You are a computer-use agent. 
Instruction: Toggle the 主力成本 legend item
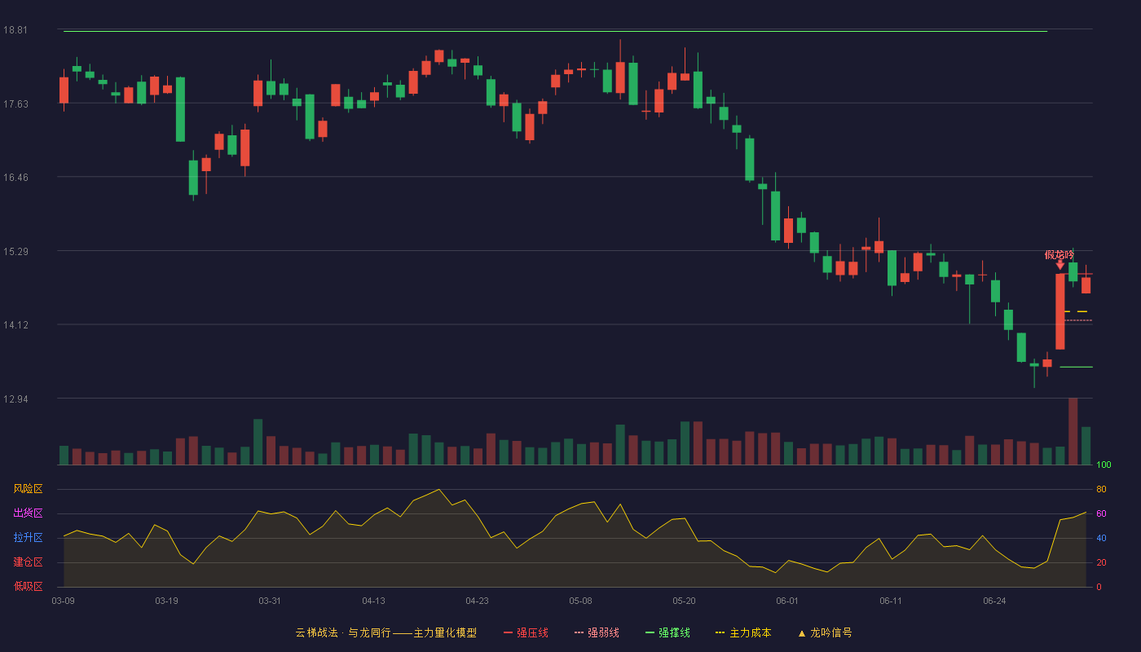[743, 632]
